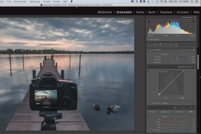This screenshot has width=201, height=134.
Task: Adjust the Grün Farbton slider
Action: pos(175,127)
